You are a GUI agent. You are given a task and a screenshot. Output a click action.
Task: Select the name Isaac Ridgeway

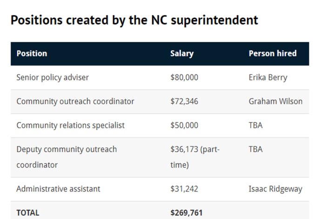coord(275,189)
